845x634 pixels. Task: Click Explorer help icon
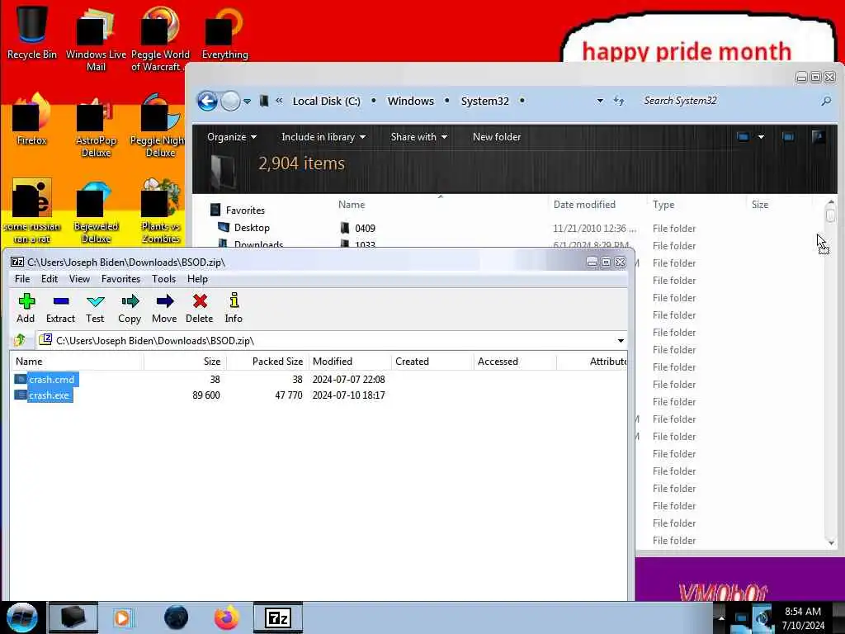point(818,136)
